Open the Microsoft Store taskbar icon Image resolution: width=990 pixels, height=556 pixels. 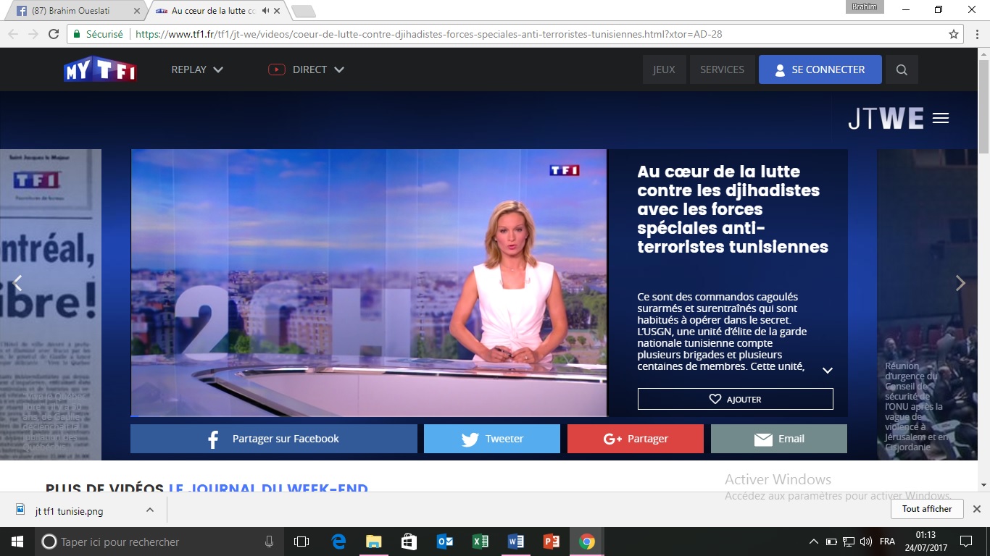pos(409,542)
